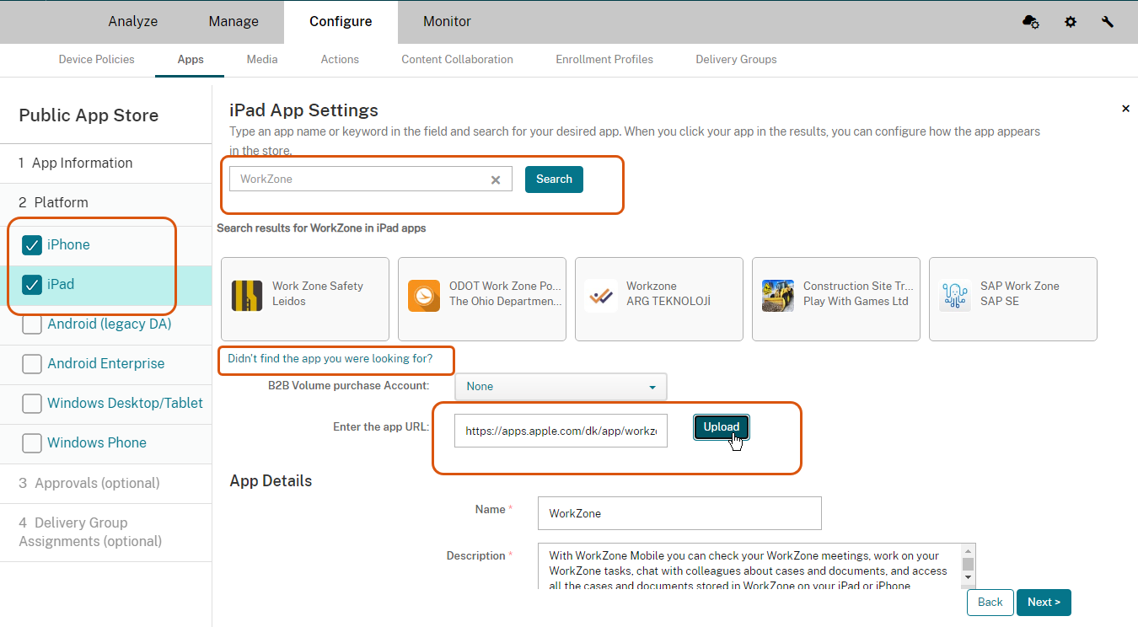Open the Content Collaboration subtab
This screenshot has height=627, width=1138.
point(457,60)
